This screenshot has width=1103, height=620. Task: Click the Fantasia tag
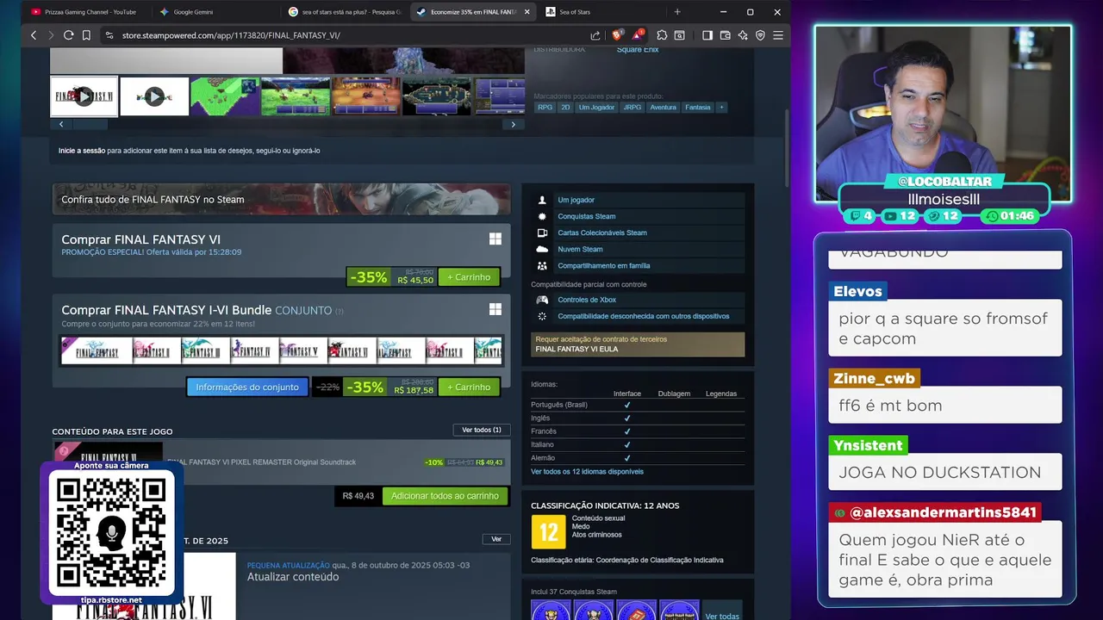698,108
